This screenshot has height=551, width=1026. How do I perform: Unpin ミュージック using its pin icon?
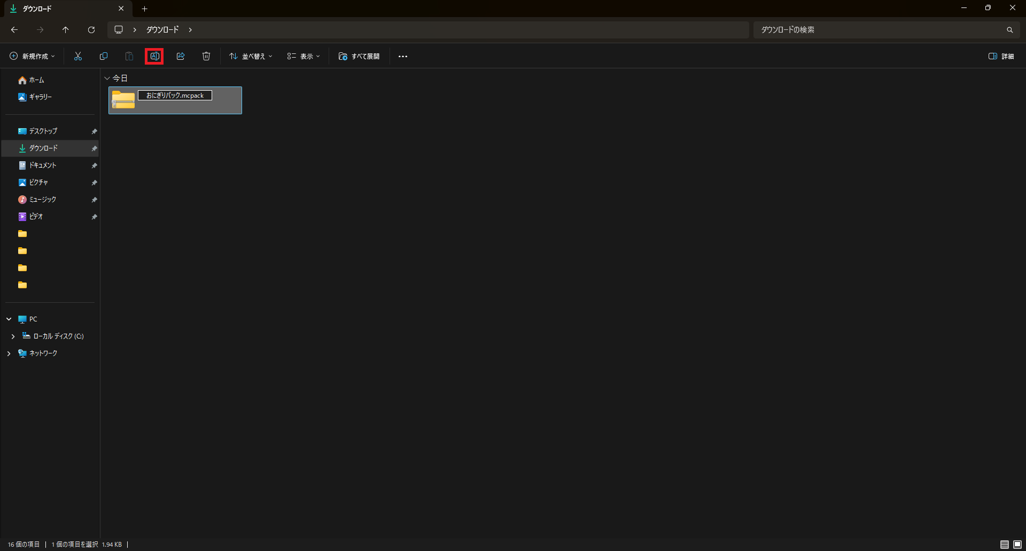coord(94,200)
